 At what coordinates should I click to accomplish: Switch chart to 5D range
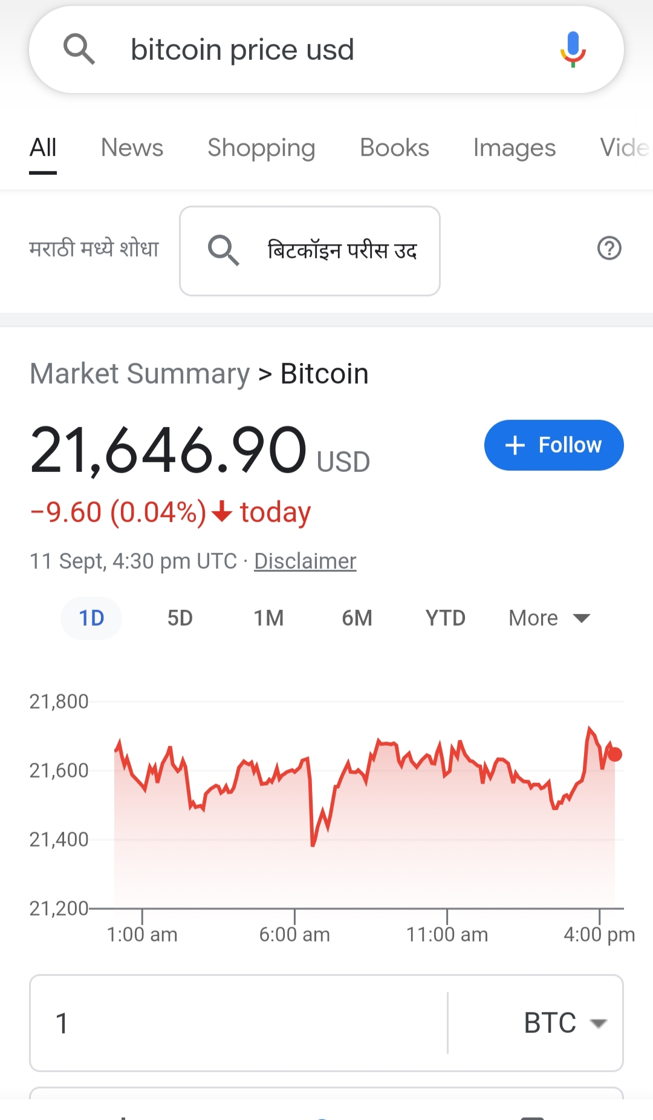point(180,618)
